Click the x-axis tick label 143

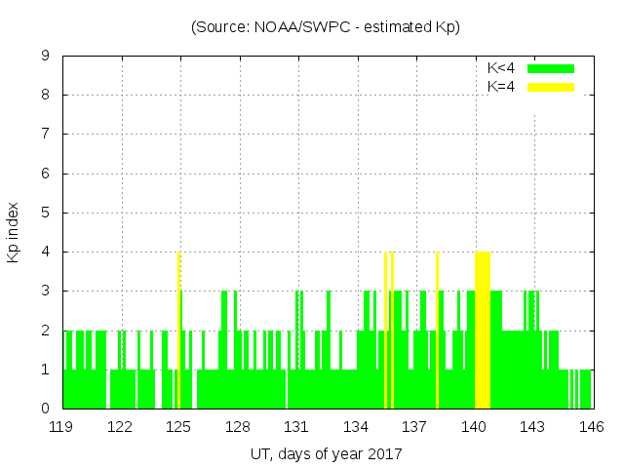click(x=532, y=427)
